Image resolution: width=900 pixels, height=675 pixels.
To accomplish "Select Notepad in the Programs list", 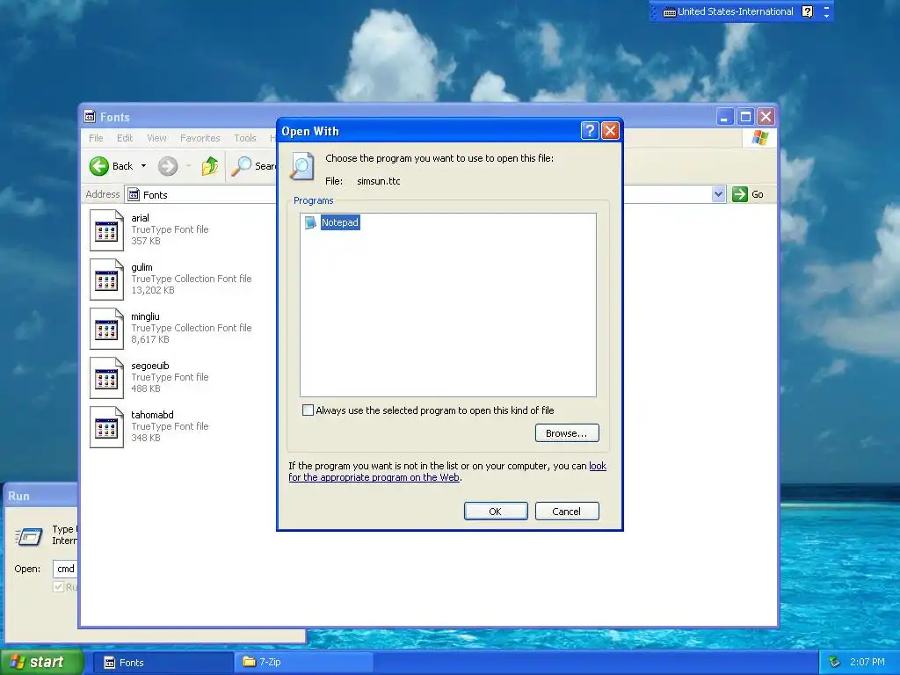I will click(340, 222).
